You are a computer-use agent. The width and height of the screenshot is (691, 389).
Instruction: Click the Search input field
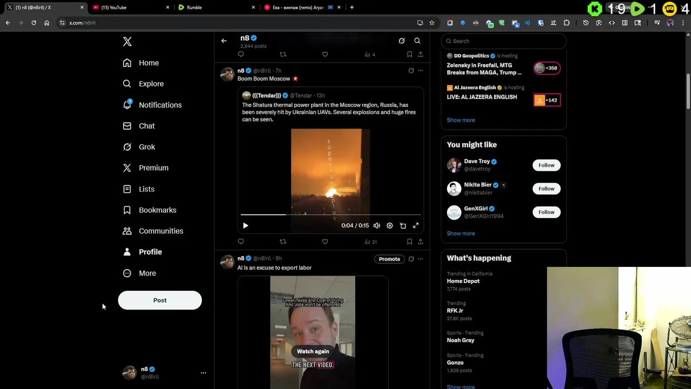[x=504, y=41]
